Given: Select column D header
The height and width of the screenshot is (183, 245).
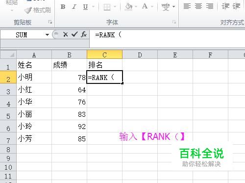Looking at the screenshot, I should (140, 54).
